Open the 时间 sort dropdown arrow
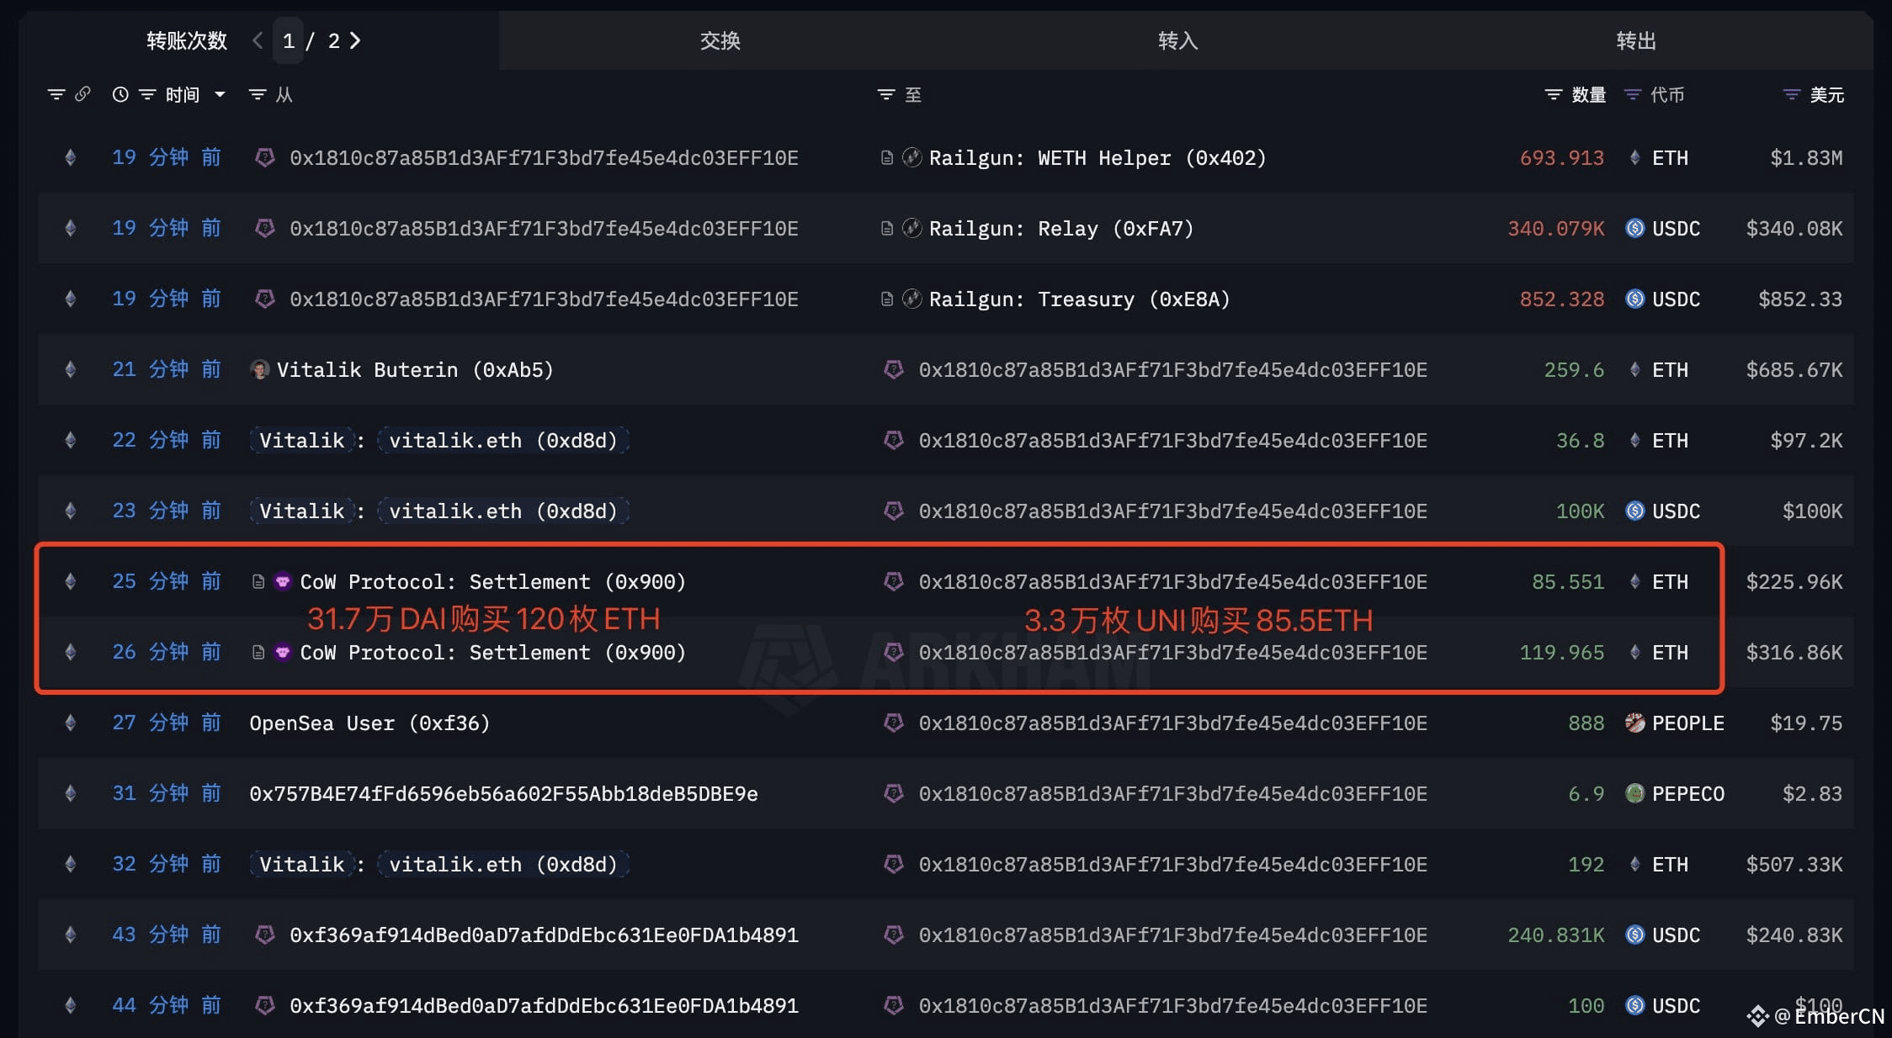 (220, 94)
